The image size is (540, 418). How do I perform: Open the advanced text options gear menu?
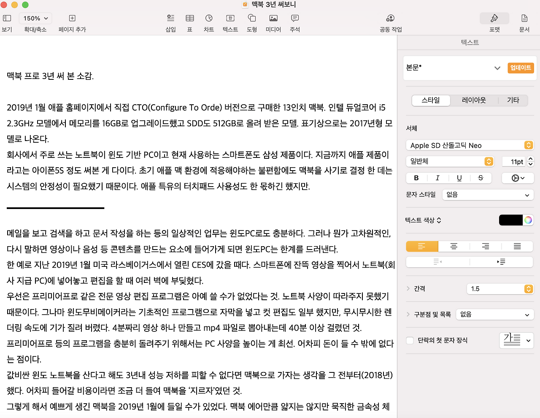[518, 178]
